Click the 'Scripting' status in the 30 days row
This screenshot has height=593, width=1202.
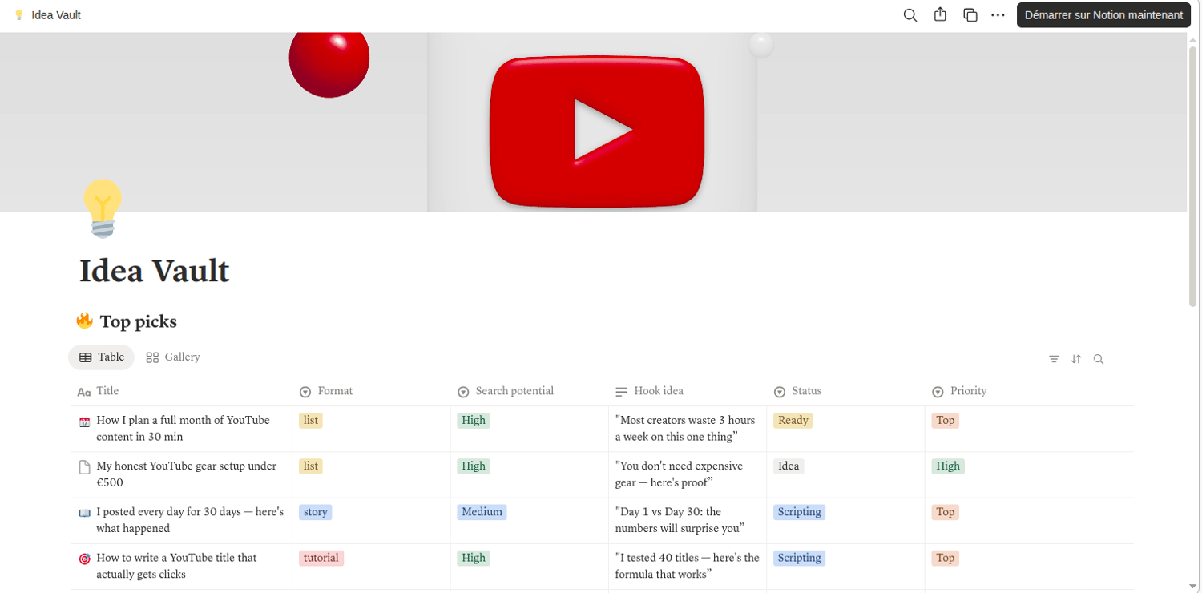799,512
